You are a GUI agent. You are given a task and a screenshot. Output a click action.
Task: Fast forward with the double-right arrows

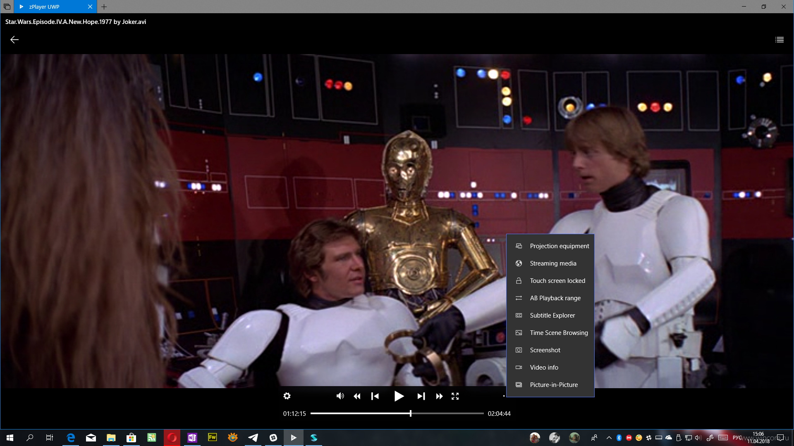tap(439, 396)
